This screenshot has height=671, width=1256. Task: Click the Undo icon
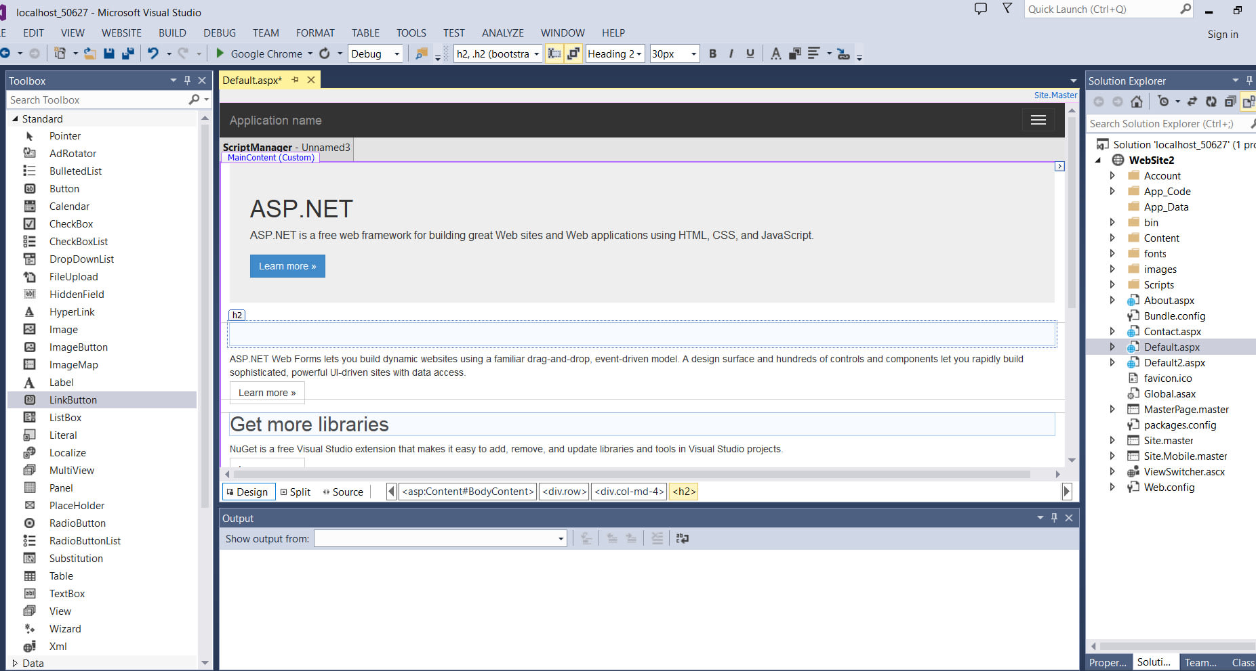point(154,53)
